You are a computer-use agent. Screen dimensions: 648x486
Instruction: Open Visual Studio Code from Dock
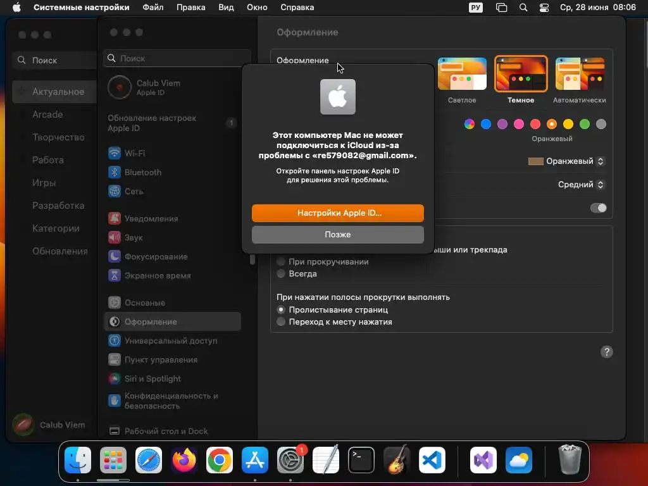coord(432,460)
